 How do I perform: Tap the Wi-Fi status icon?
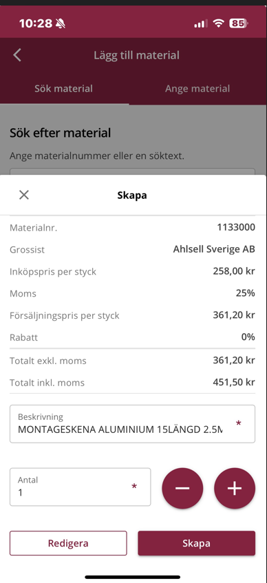point(219,24)
